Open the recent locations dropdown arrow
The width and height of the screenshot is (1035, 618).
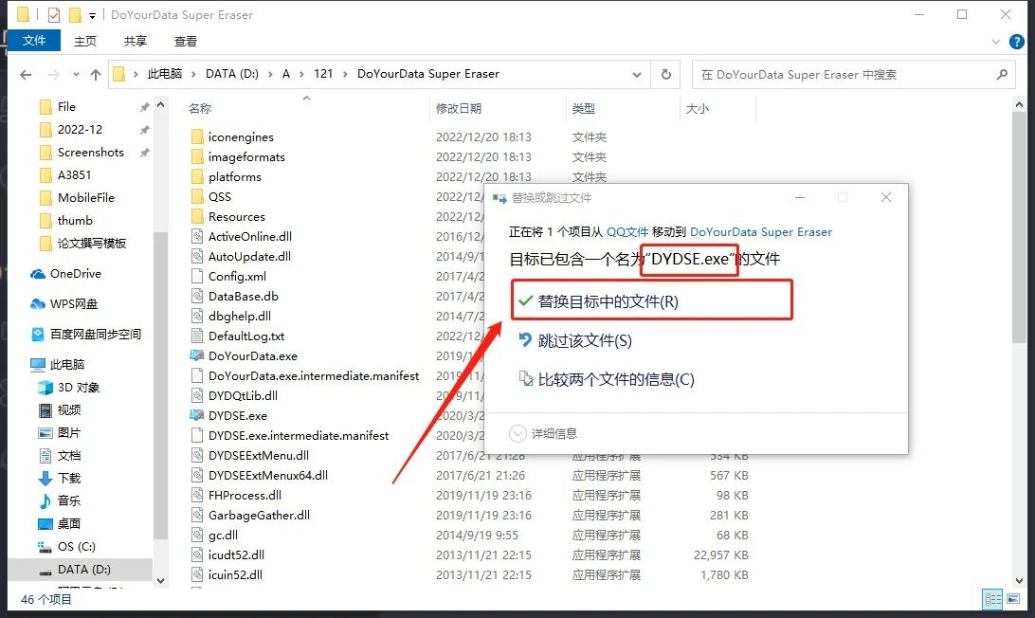(76, 75)
